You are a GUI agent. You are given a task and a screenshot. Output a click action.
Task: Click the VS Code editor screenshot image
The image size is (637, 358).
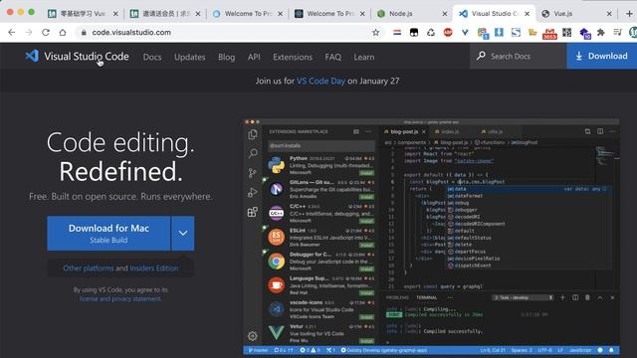[x=431, y=237]
